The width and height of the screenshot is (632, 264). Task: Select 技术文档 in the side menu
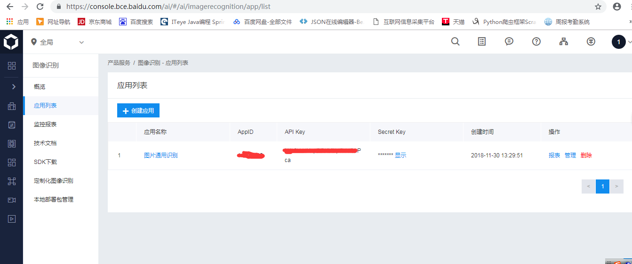click(61, 143)
